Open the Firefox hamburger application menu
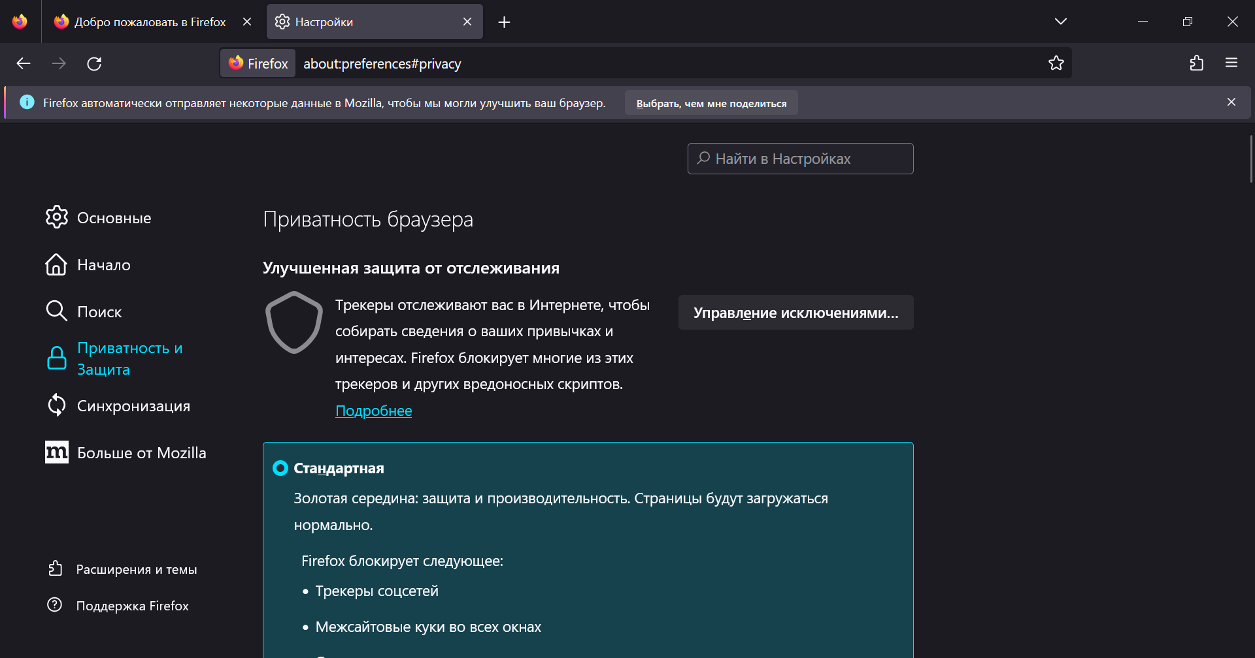The height and width of the screenshot is (658, 1255). point(1231,63)
